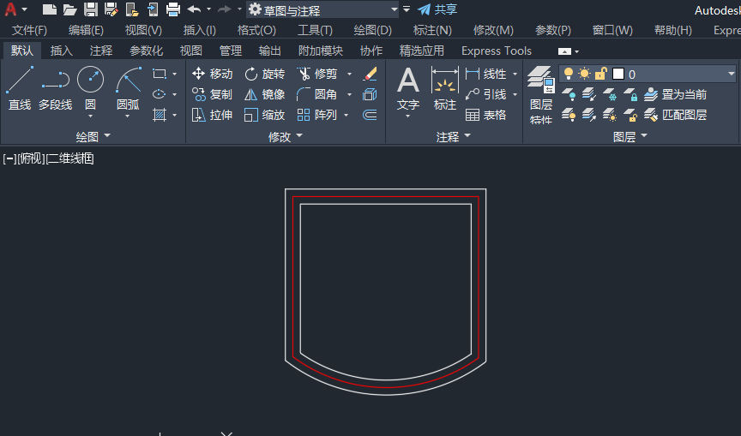Toggle layer 0 lock padlock

pyautogui.click(x=600, y=74)
